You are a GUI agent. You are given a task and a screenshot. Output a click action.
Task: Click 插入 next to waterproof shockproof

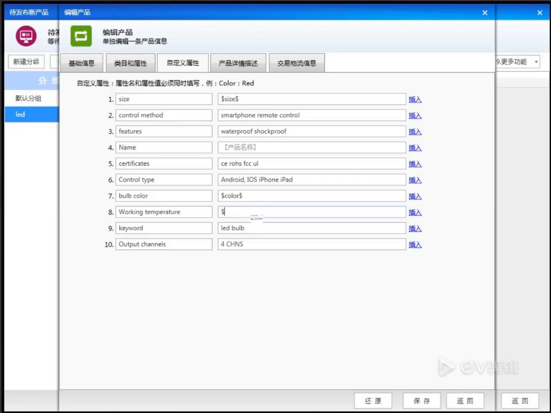pyautogui.click(x=415, y=132)
